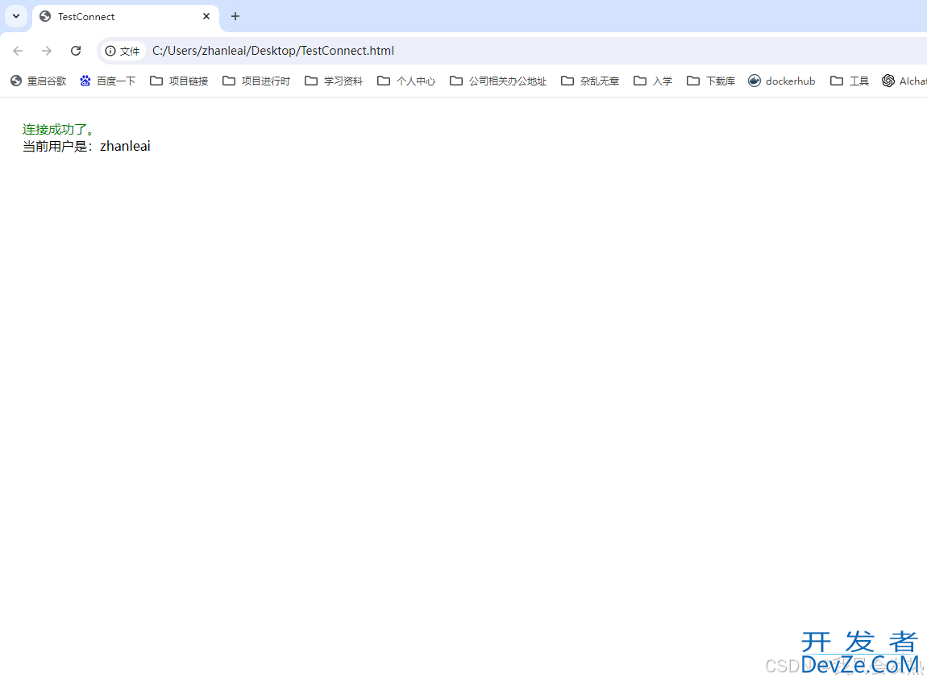Screen dimensions: 927x682
Task: Open a new tab with plus button
Action: (x=235, y=17)
